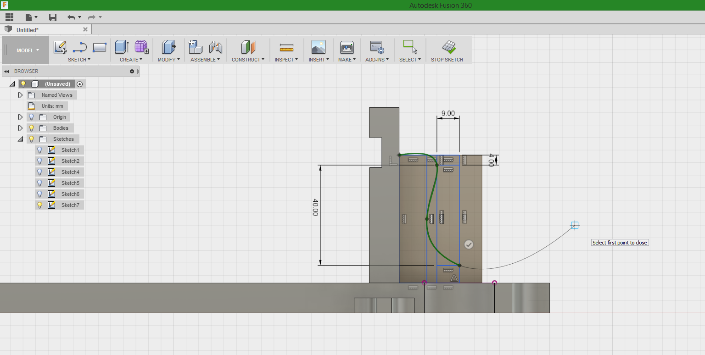Image resolution: width=705 pixels, height=355 pixels.
Task: Select the Press Pull tool
Action: (168, 47)
